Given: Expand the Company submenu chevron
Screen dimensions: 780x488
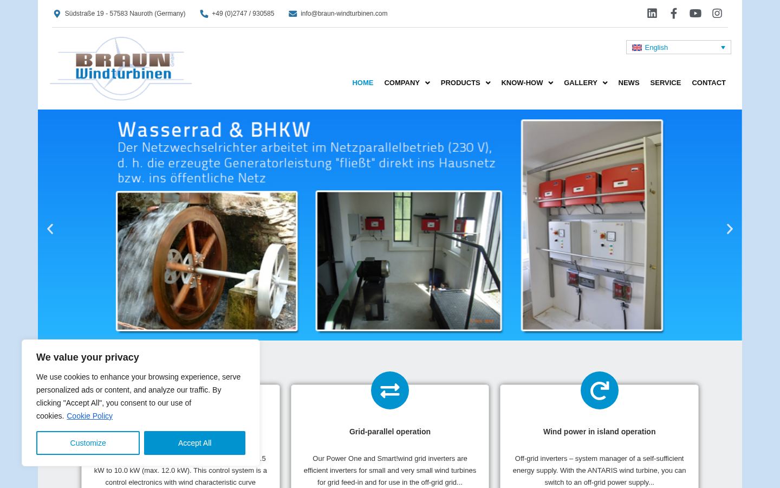Looking at the screenshot, I should point(427,83).
